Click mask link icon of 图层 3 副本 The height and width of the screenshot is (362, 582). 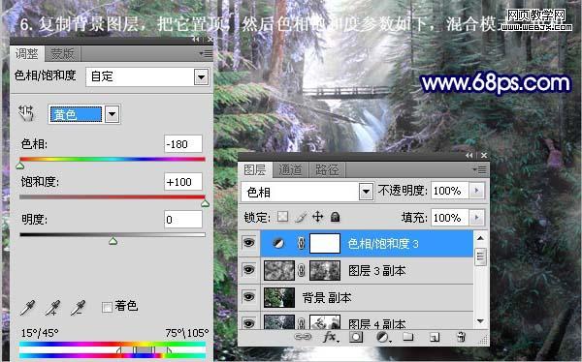pos(302,270)
